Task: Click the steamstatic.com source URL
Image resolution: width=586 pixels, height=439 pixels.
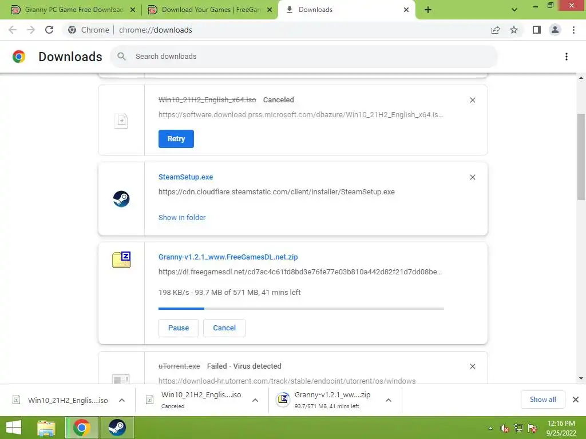Action: 276,192
